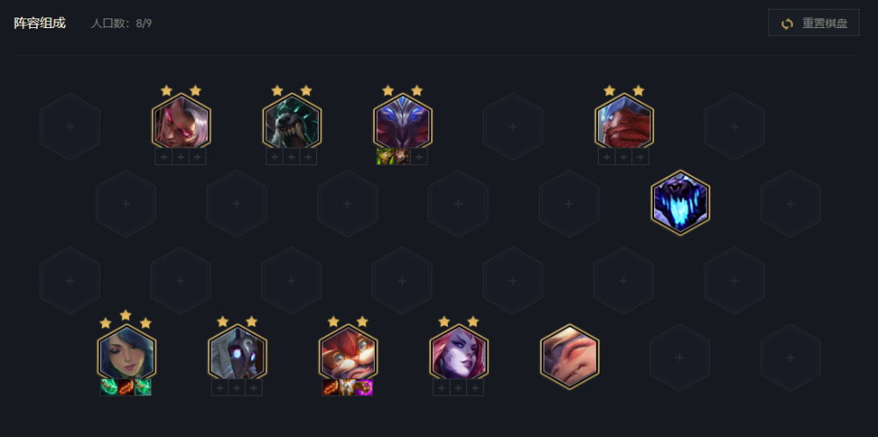Click the green item under the blue-horned champion
This screenshot has width=878, height=437.
pos(385,157)
